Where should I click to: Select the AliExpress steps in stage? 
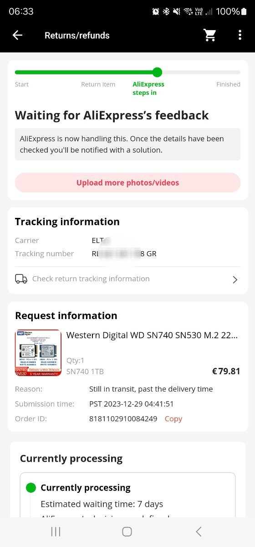tap(148, 88)
